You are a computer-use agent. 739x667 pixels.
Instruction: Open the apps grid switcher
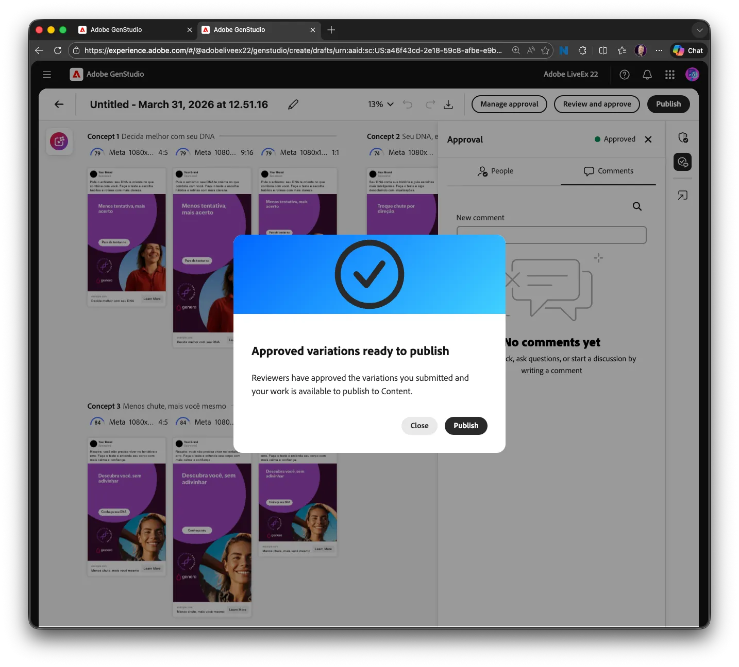[670, 75]
